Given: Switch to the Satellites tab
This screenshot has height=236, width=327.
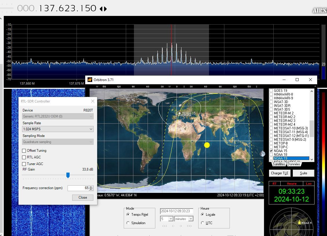Looking at the screenshot, I should 279,164.
